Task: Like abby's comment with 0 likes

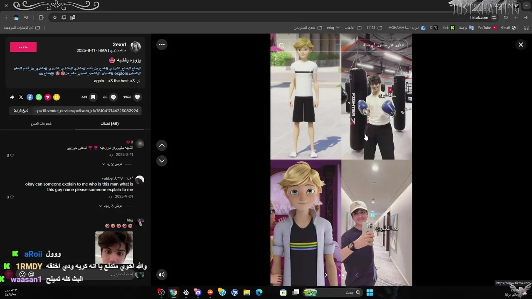Action: click(11, 197)
